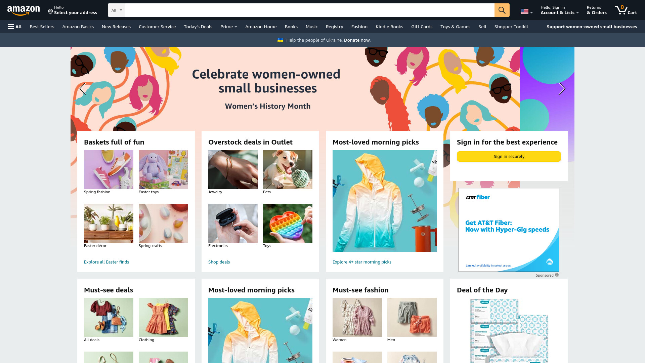645x363 pixels.
Task: Go to Music nav item
Action: [x=312, y=27]
